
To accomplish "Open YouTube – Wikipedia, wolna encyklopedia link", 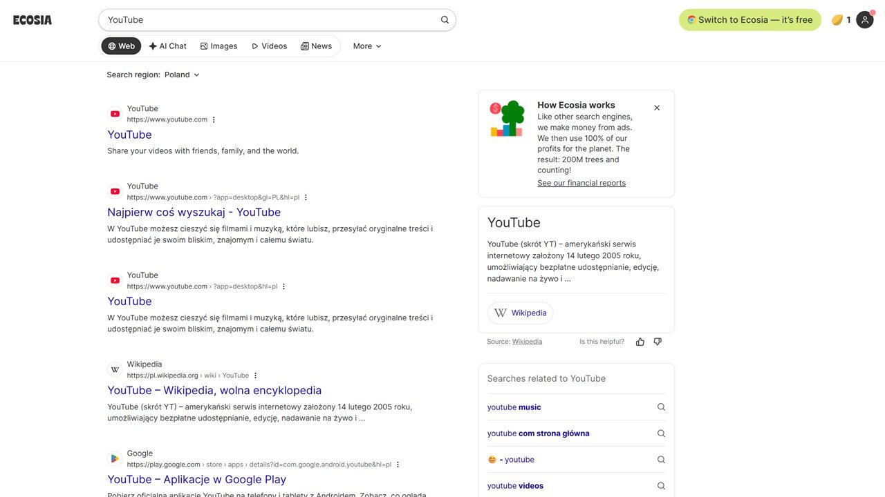I will 214,391.
